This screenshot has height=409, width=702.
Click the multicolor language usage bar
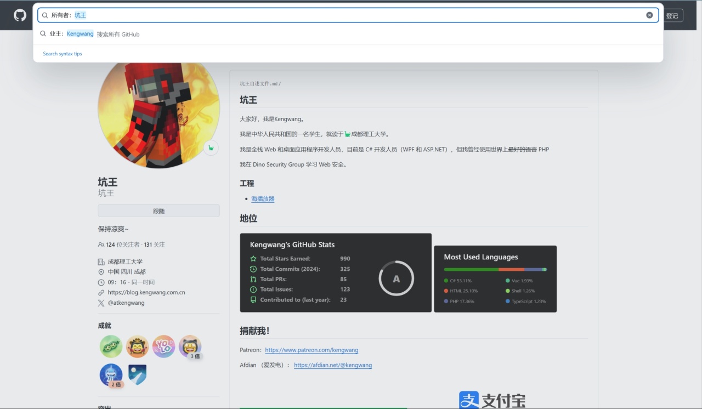click(x=495, y=269)
